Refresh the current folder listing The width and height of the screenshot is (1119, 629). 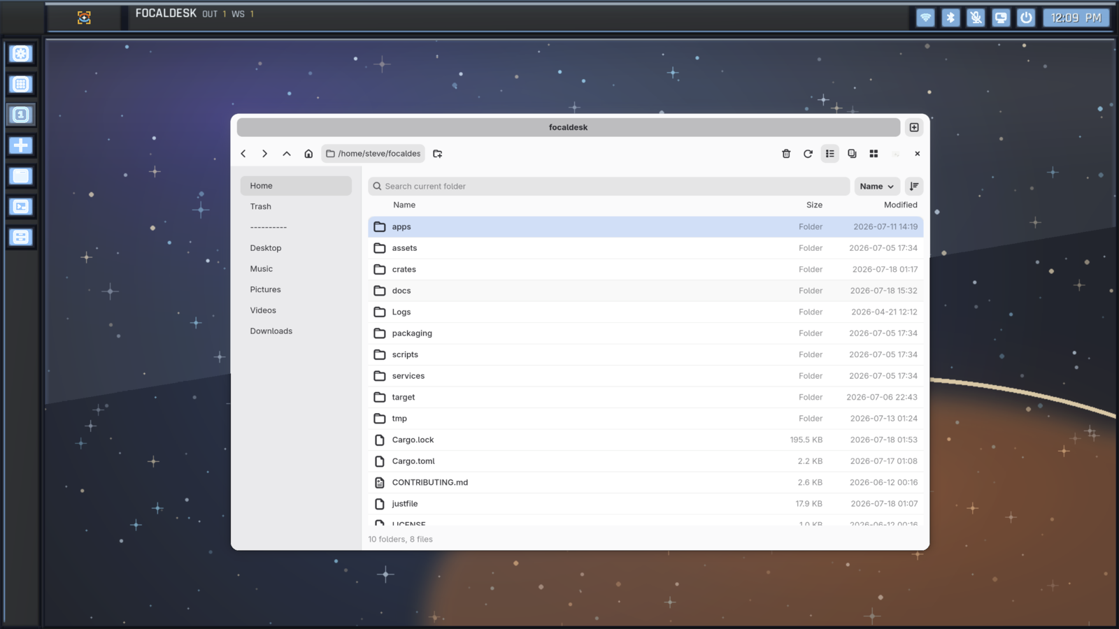pos(808,154)
